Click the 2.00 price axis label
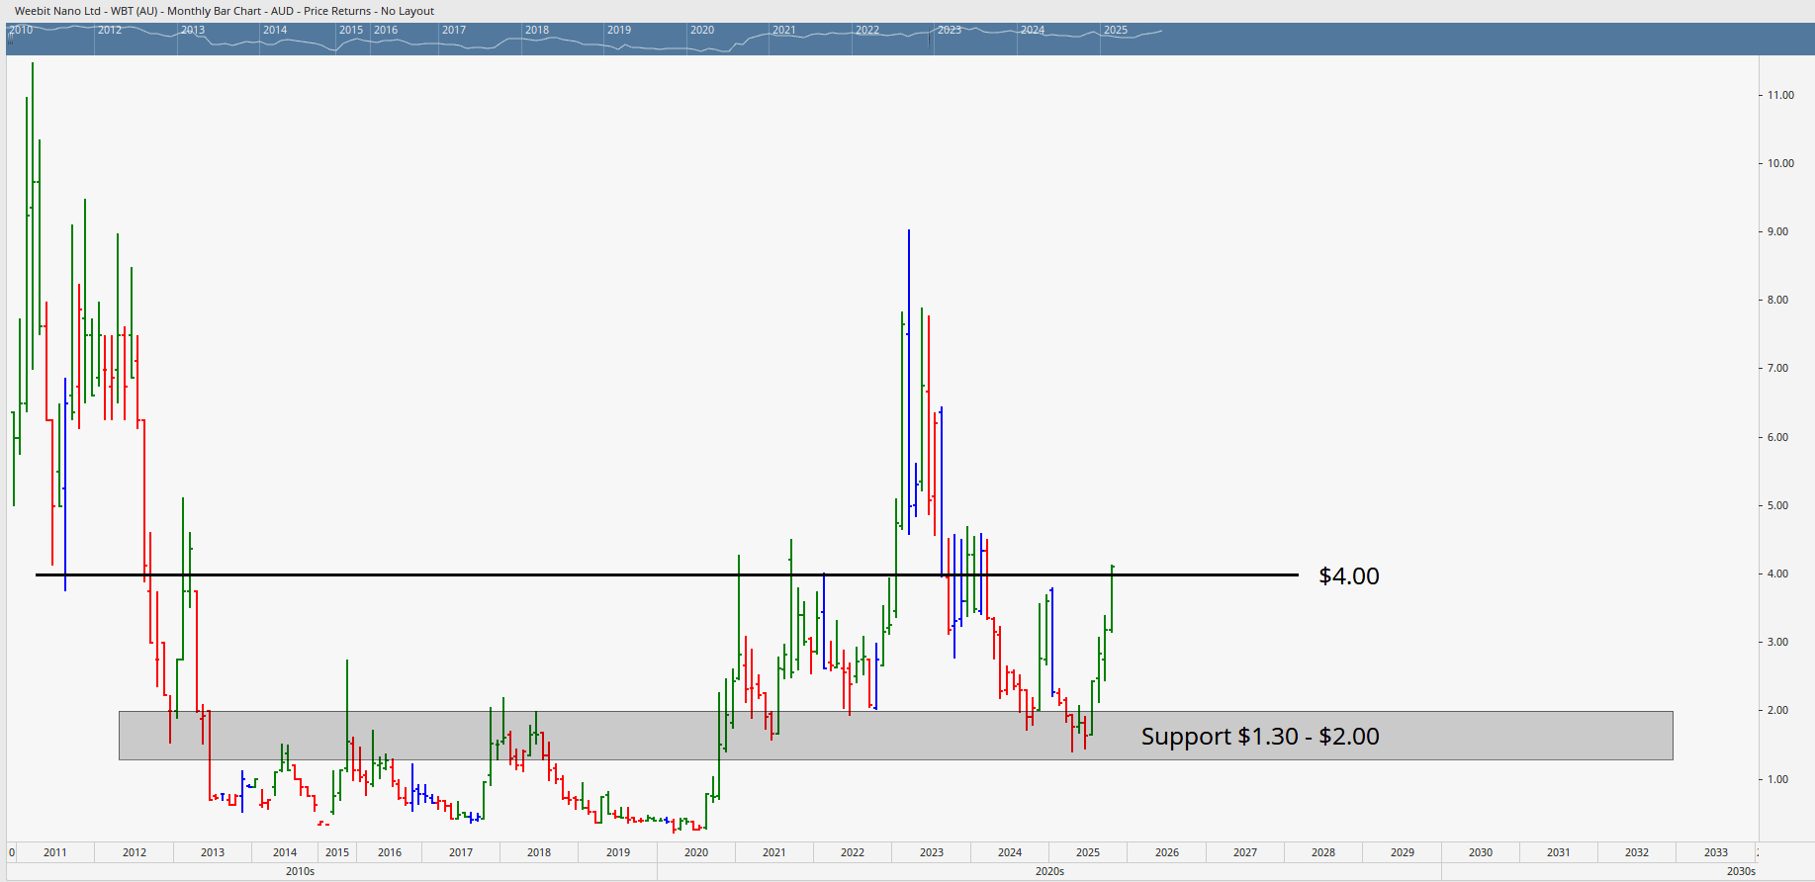Image resolution: width=1815 pixels, height=882 pixels. pos(1778,710)
